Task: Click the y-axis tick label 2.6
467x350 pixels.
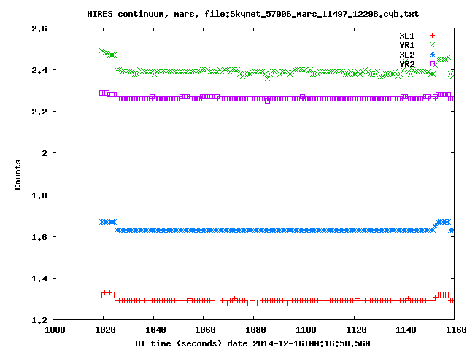Action: [39, 28]
